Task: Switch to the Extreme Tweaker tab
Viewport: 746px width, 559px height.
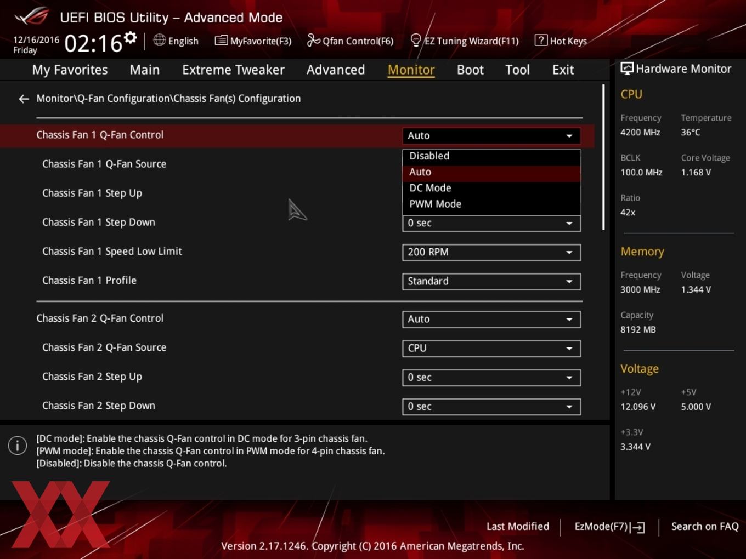Action: [x=233, y=70]
